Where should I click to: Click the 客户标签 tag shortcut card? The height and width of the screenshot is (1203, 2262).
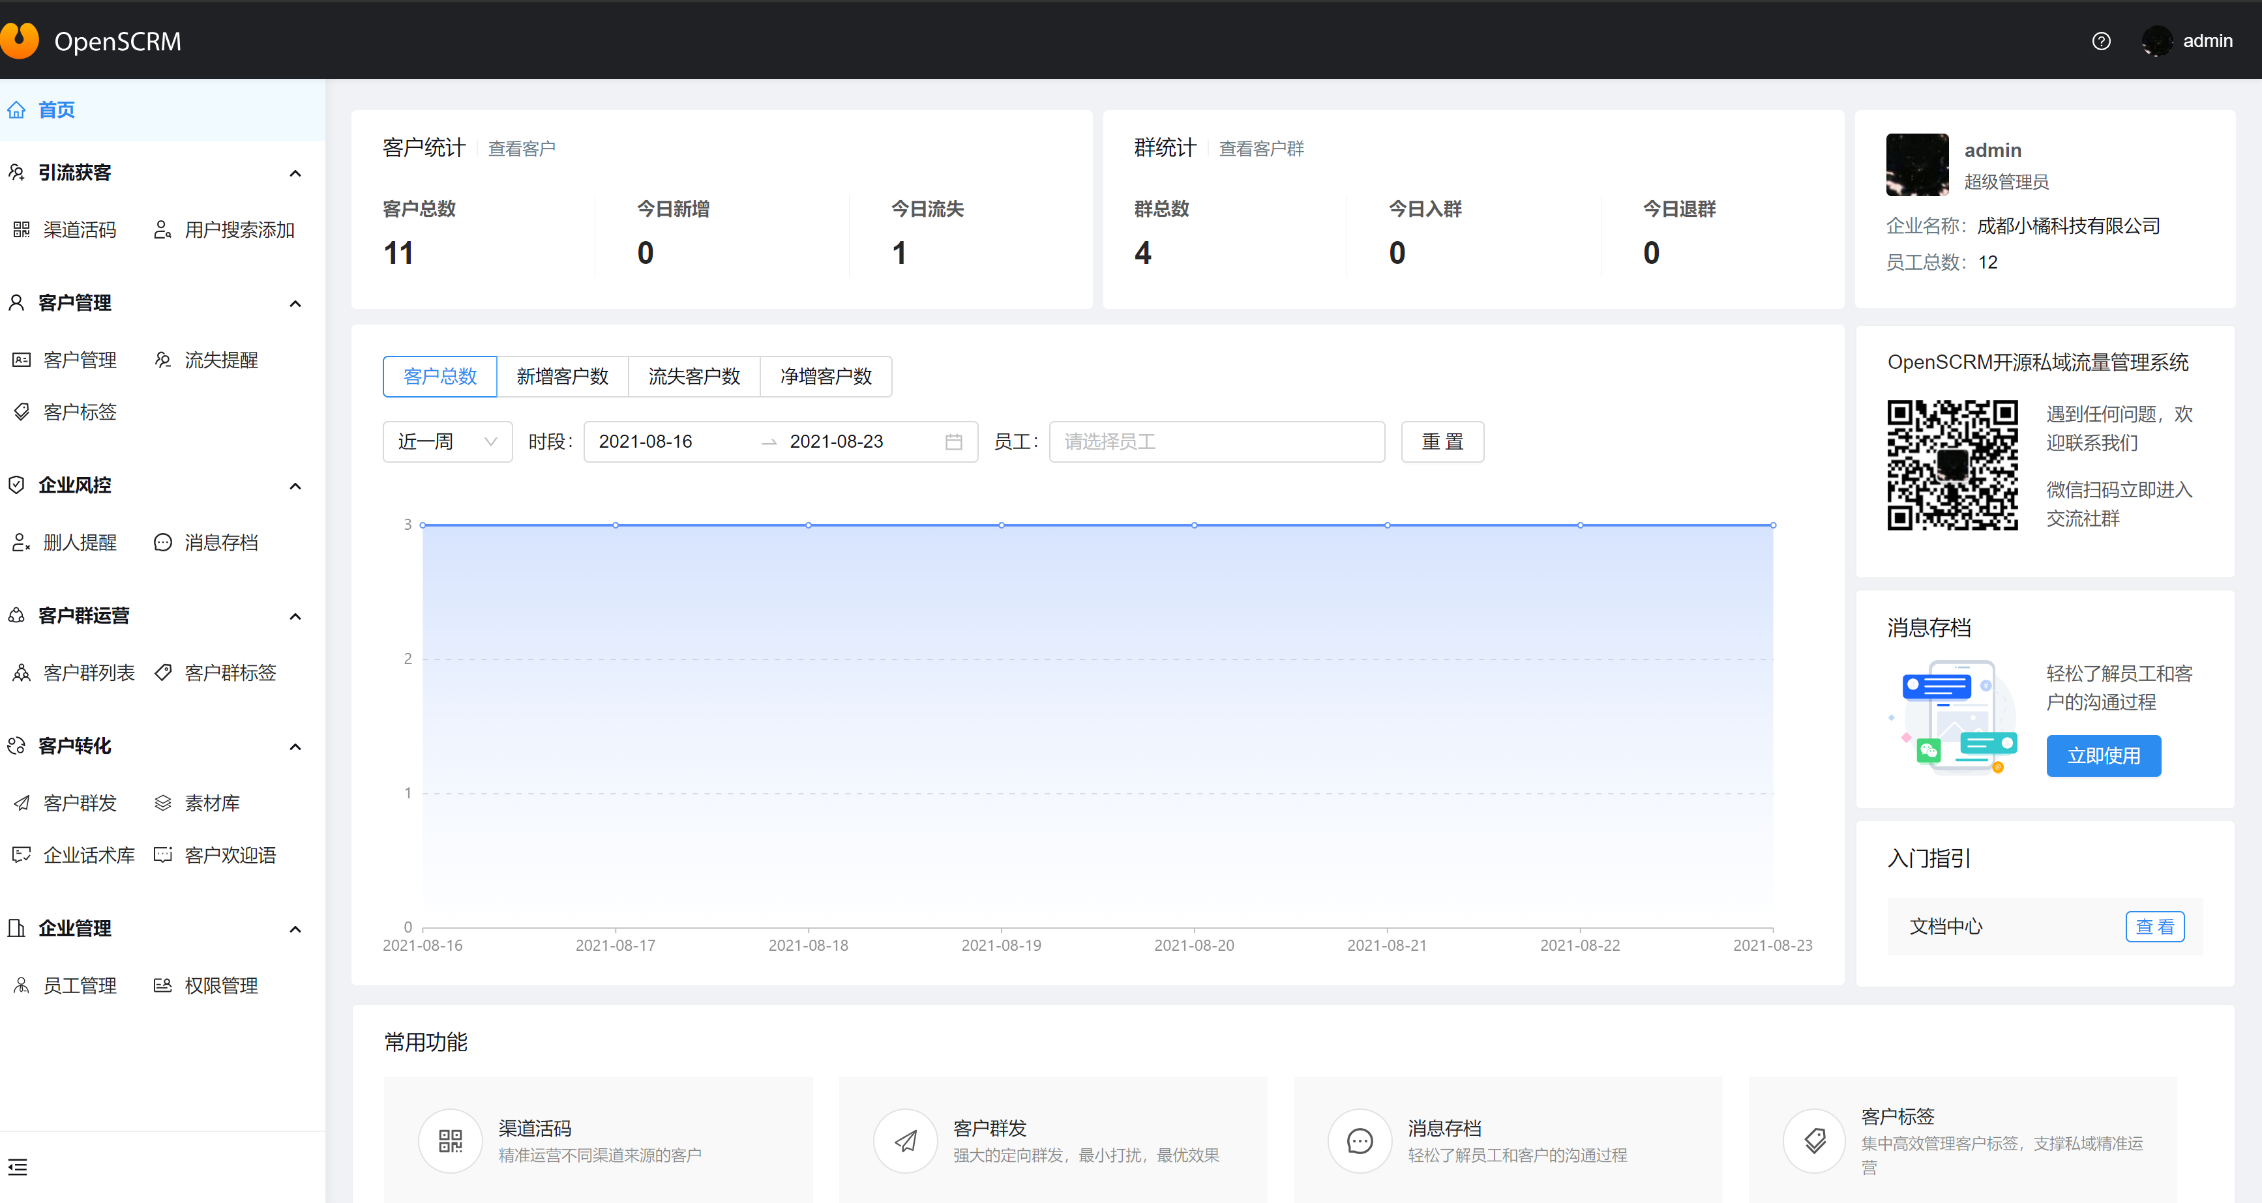pos(1961,1140)
